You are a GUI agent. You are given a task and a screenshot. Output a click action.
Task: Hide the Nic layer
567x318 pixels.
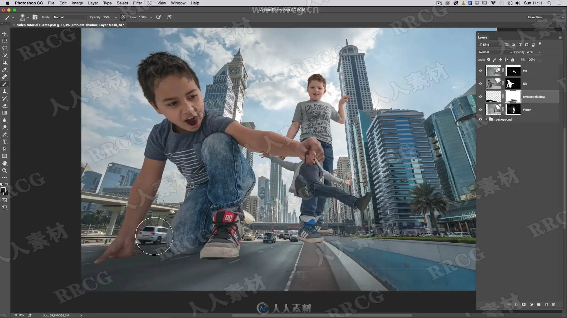pos(480,84)
